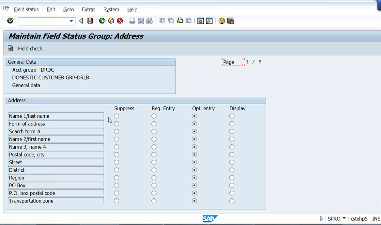Click the Save floppy disk icon
This screenshot has height=225, width=381.
(90, 21)
